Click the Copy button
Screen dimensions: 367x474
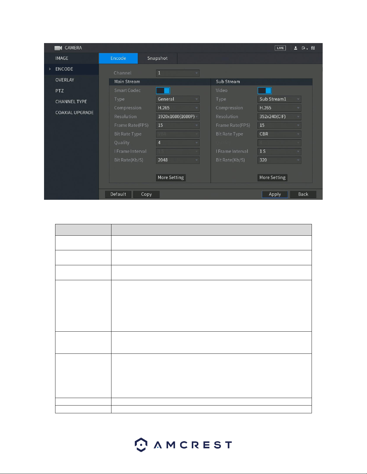pyautogui.click(x=146, y=194)
